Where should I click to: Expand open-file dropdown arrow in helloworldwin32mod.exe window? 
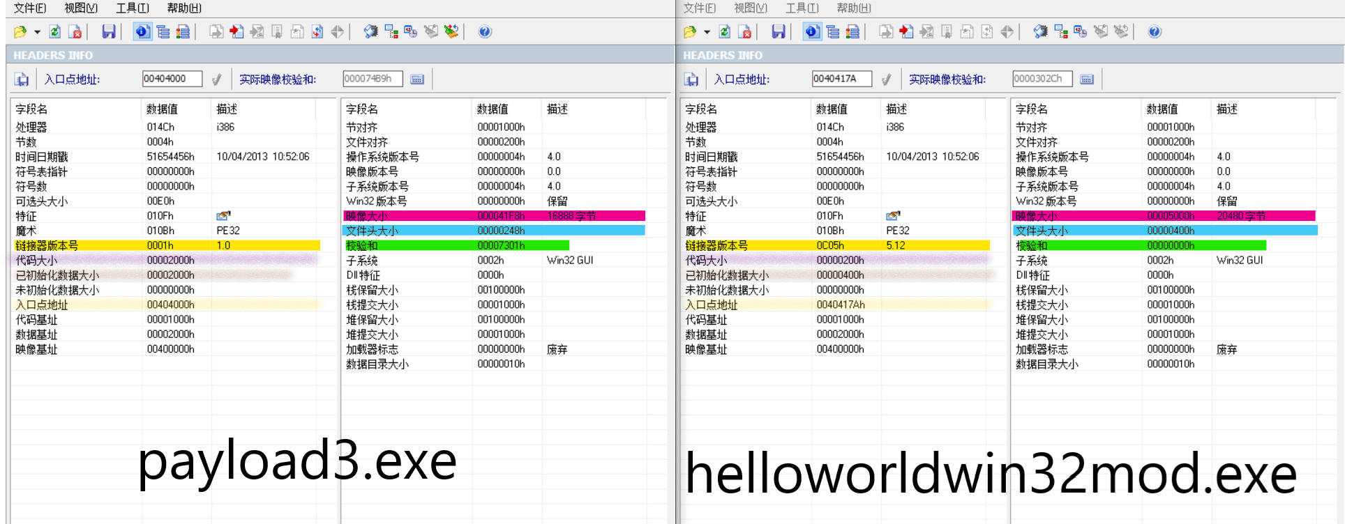pyautogui.click(x=707, y=32)
